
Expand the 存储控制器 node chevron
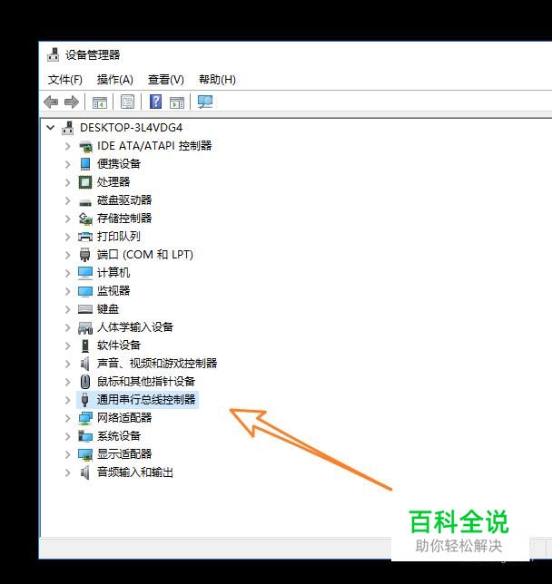pos(67,219)
